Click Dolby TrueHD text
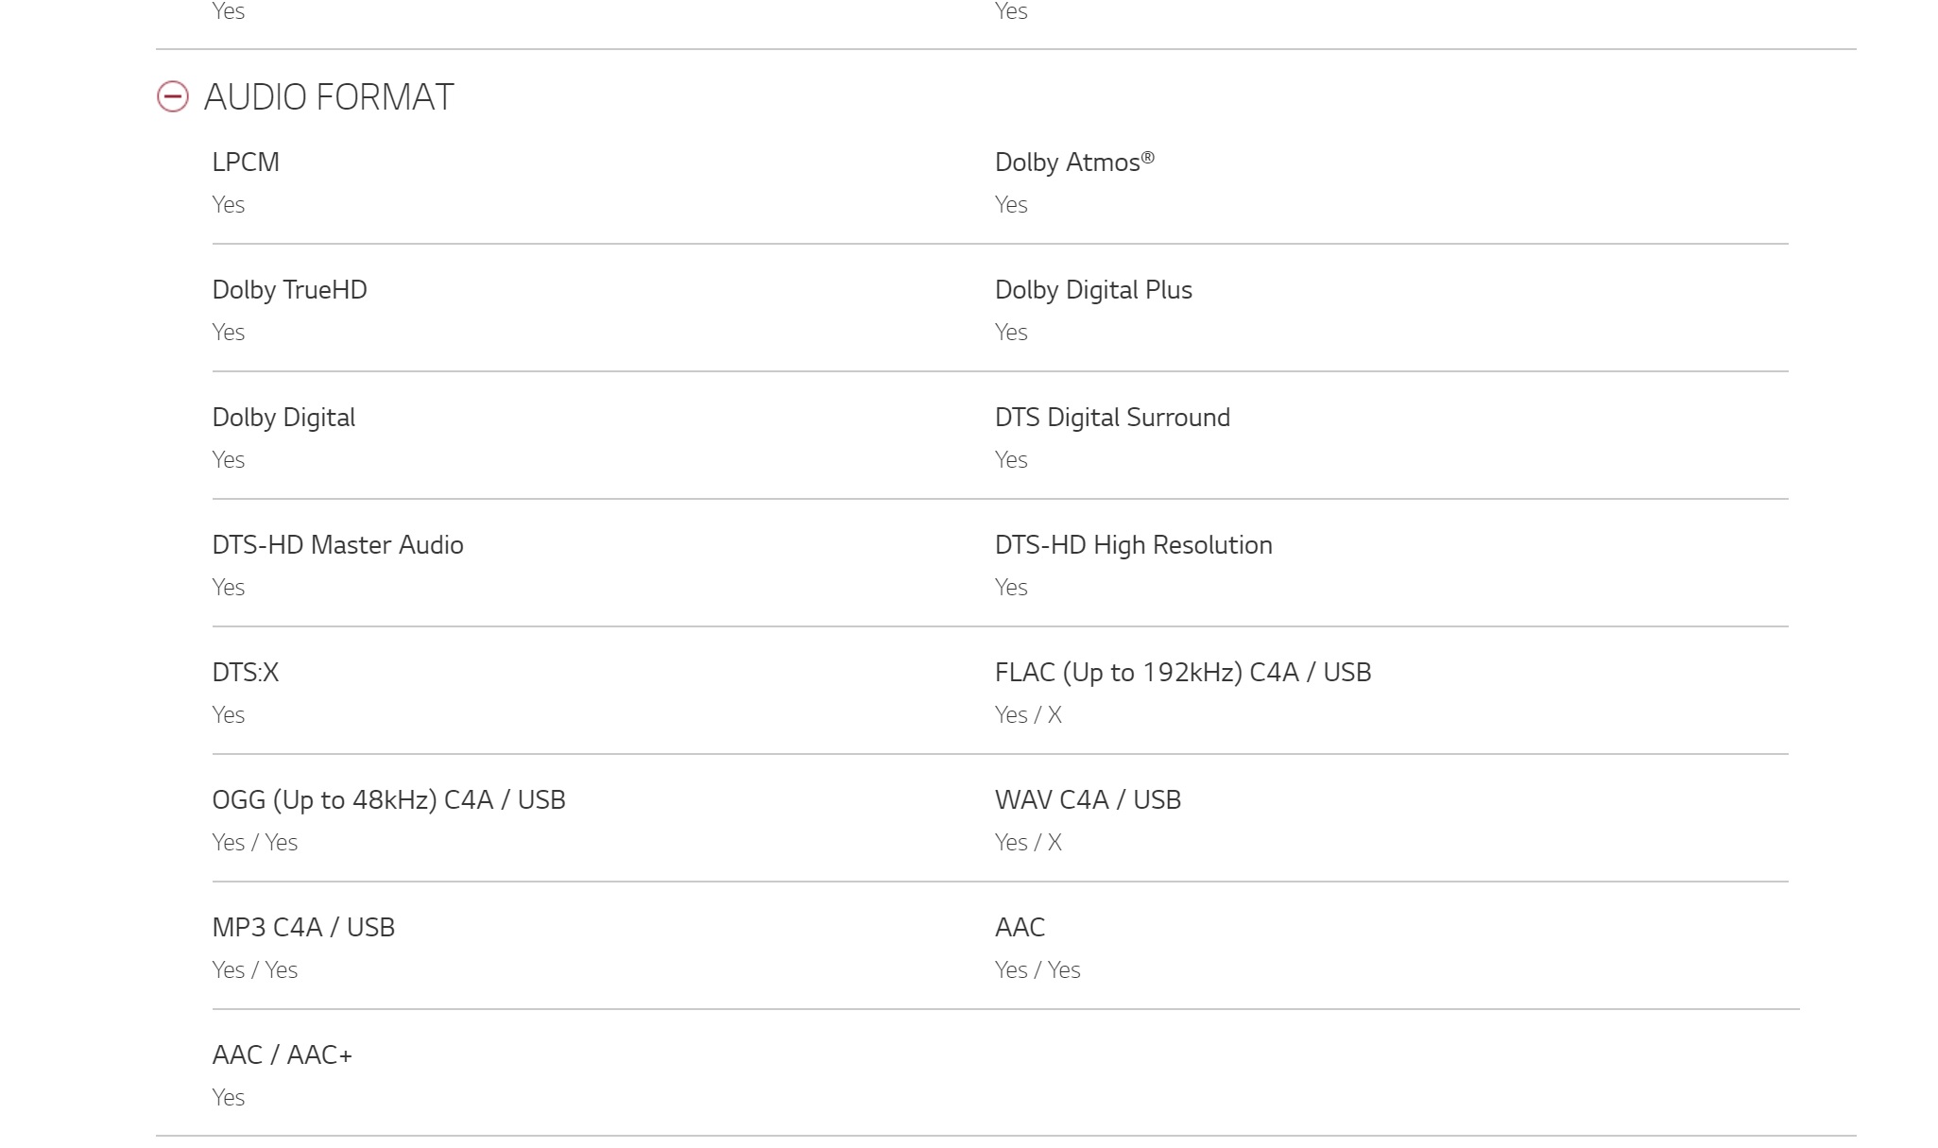Viewport: 1938px width, 1148px height. click(x=289, y=290)
